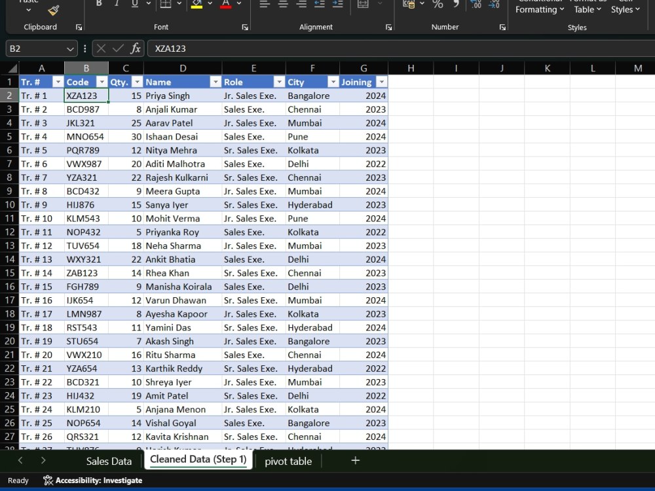Go to the previous sheet tab with the arrow
The width and height of the screenshot is (655, 491).
click(x=20, y=460)
